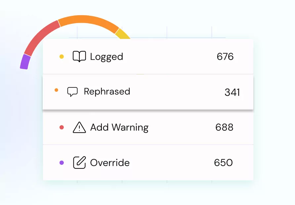Click the Rephrased count 341
Image resolution: width=295 pixels, height=205 pixels.
[232, 92]
